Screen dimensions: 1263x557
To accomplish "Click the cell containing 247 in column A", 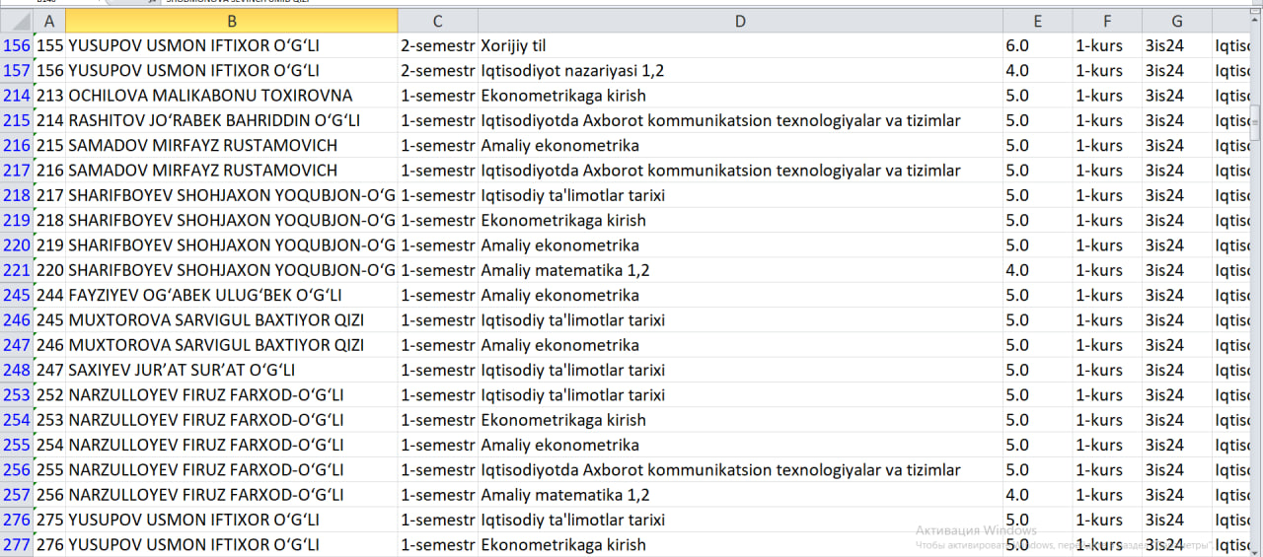I will (x=49, y=370).
